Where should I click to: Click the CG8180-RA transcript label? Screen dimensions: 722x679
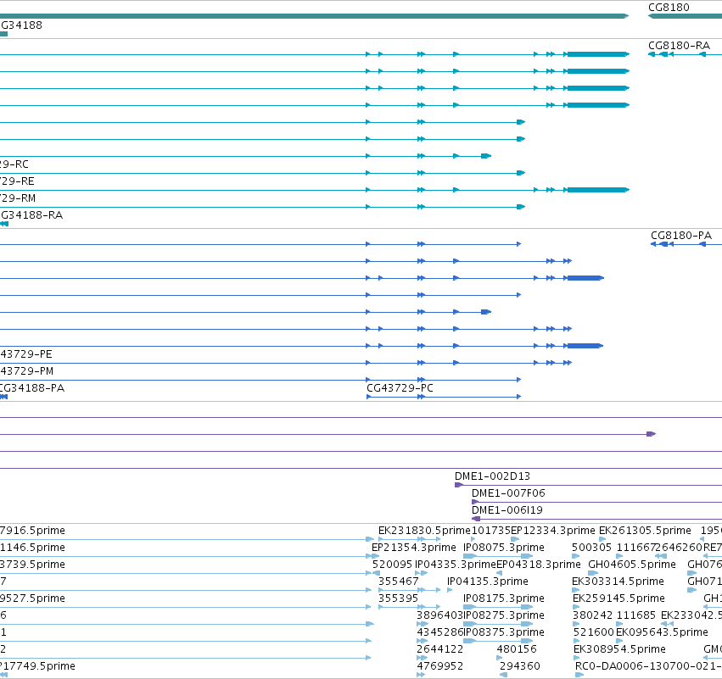point(680,46)
